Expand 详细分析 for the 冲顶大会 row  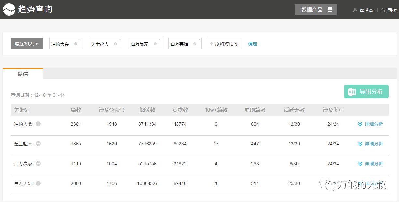coord(370,124)
